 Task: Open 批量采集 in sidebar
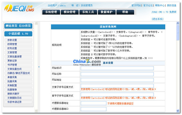[18, 81]
